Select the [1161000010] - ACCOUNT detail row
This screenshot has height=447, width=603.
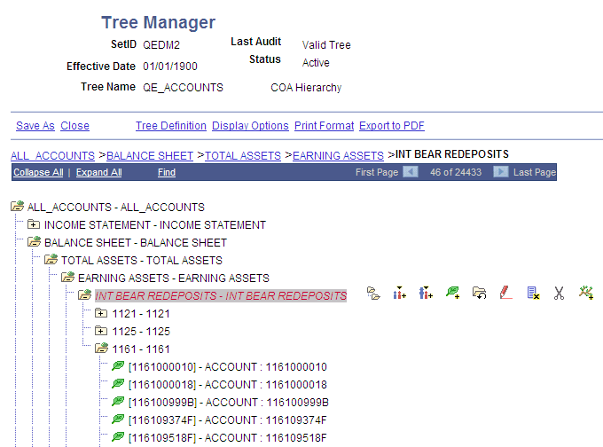(x=228, y=367)
